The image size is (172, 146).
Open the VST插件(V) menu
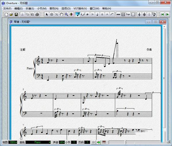coord(80,9)
